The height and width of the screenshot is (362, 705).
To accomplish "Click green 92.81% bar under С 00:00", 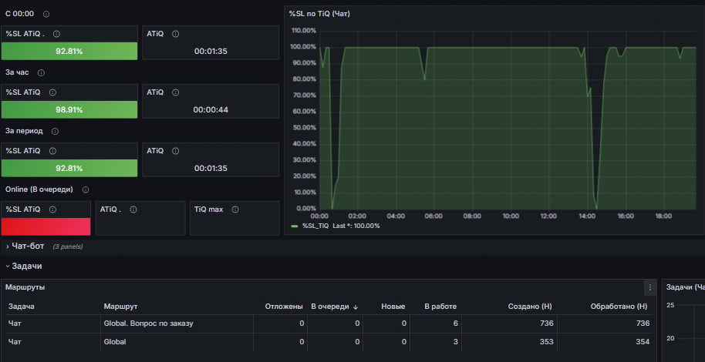I will click(69, 51).
